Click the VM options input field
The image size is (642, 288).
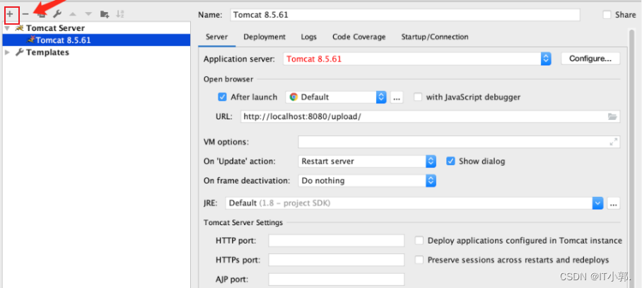point(459,142)
